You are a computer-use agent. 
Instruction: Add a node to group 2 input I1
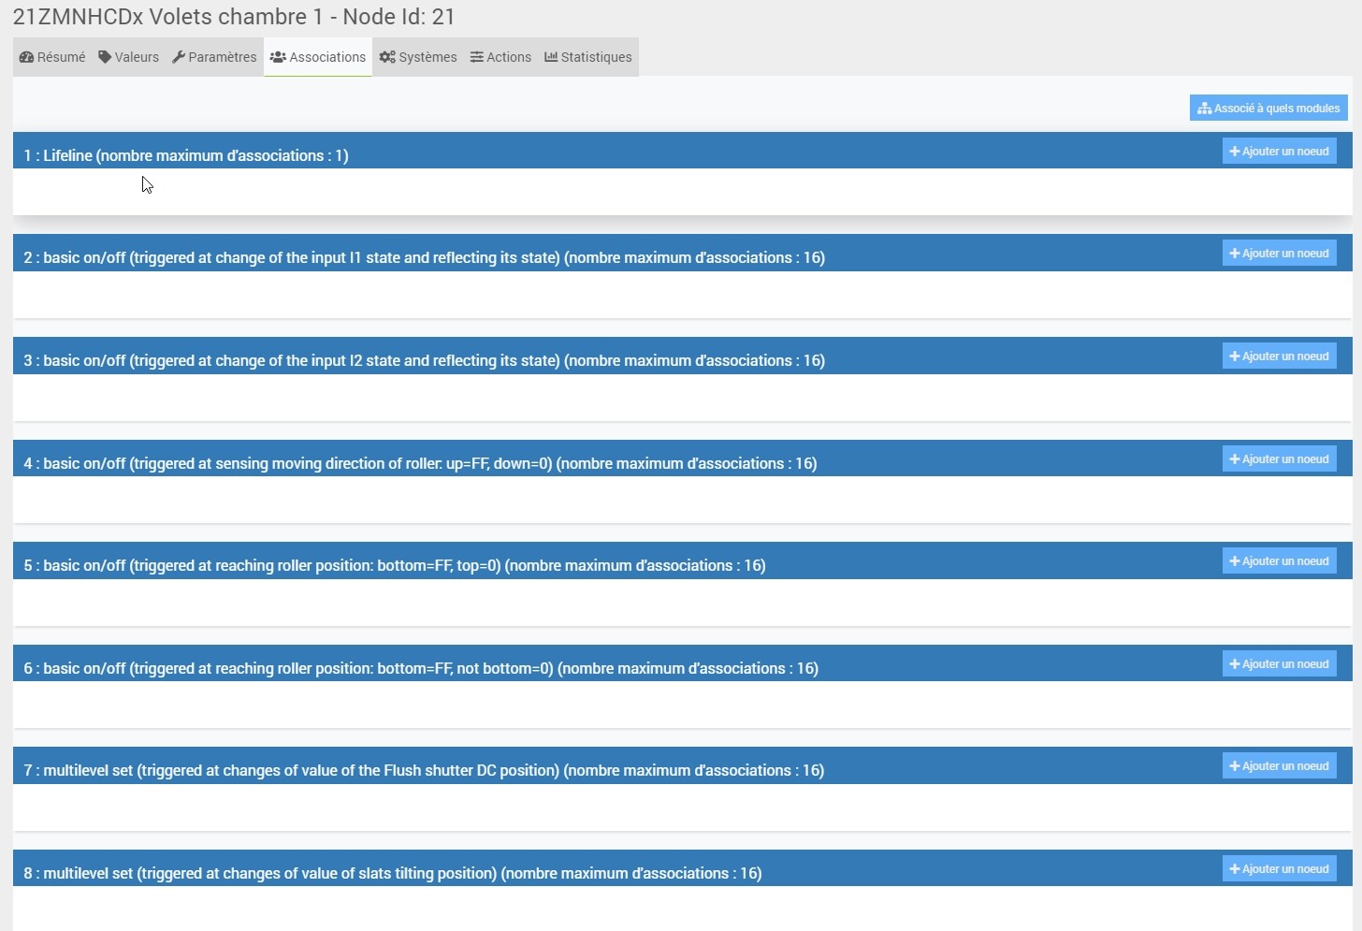(x=1280, y=254)
